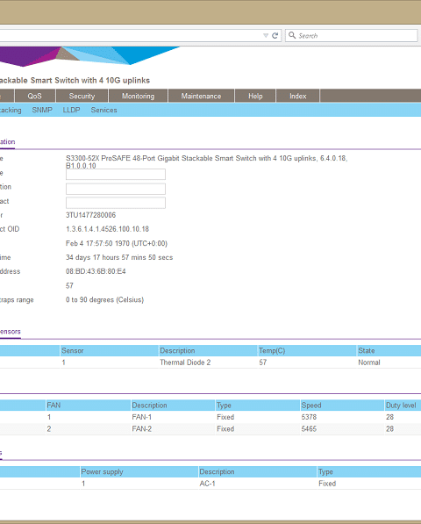421x524 pixels.
Task: Select uptime 34 days 17 hours text
Action: pos(119,258)
